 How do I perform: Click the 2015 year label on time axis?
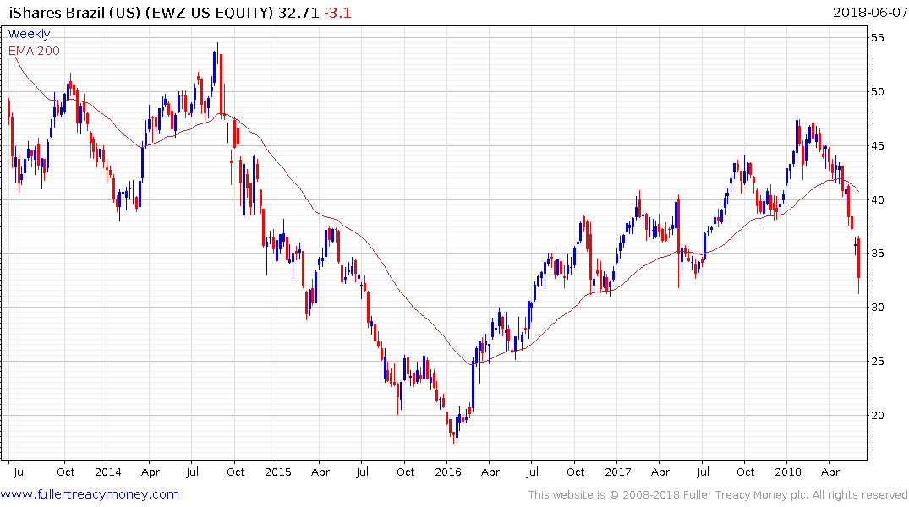coord(277,472)
